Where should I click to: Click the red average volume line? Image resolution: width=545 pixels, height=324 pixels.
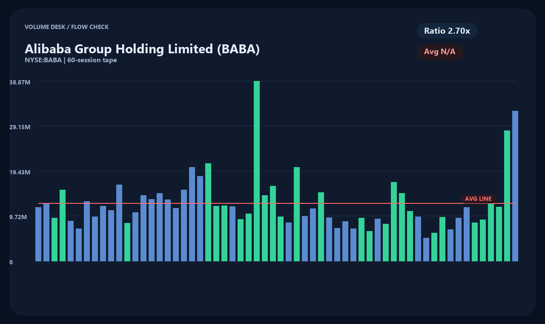pyautogui.click(x=277, y=203)
